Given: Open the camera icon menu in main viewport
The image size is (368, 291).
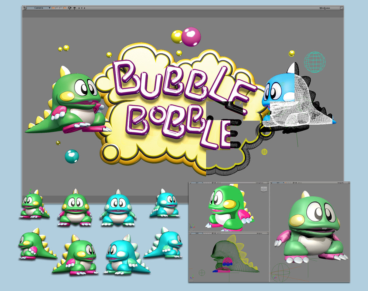Looking at the screenshot, I should click(70, 8).
